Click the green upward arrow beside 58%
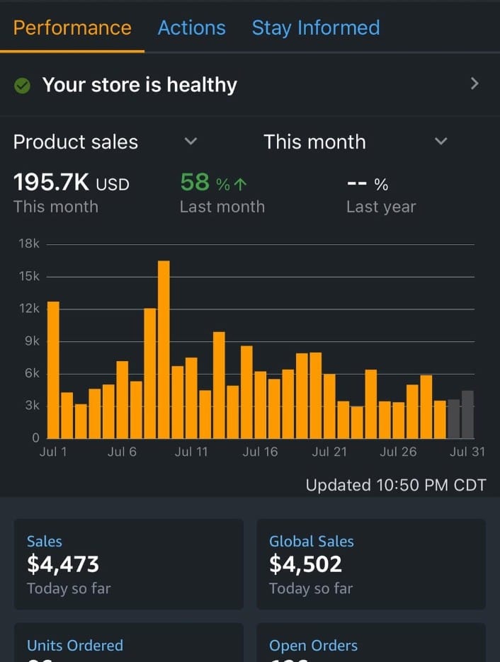 coord(241,184)
